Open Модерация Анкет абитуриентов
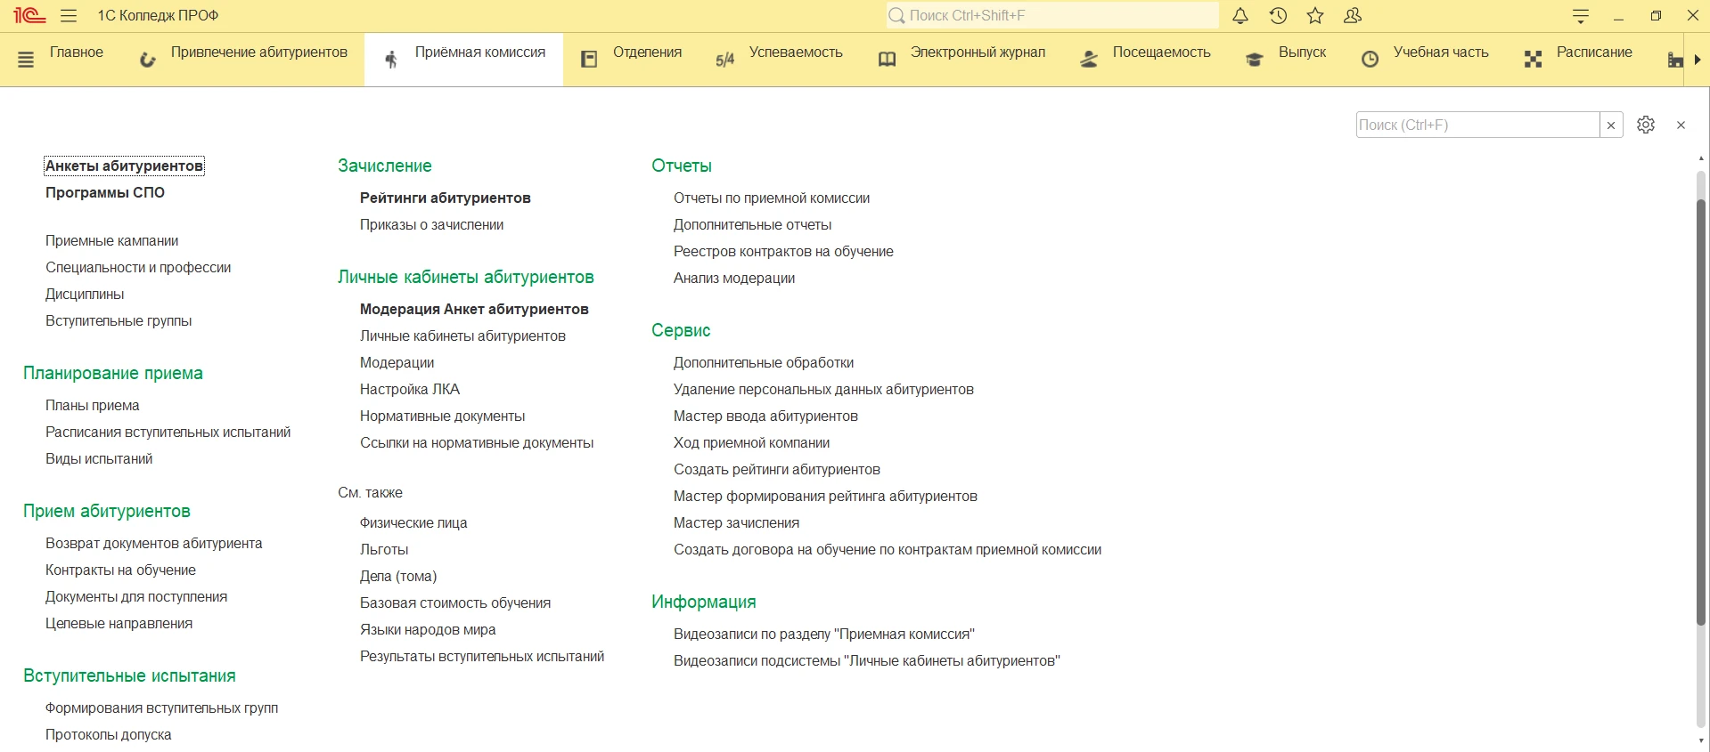 [x=474, y=309]
